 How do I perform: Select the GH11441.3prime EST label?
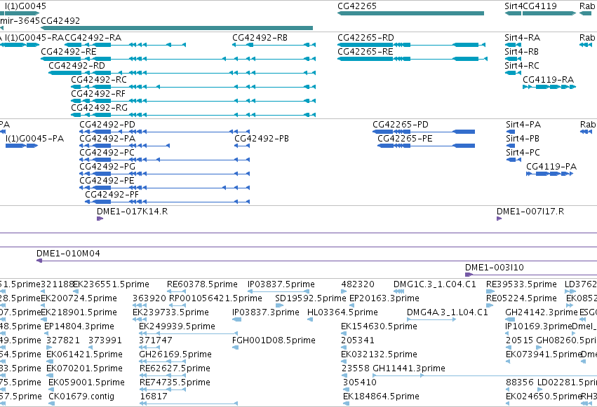[x=409, y=368]
